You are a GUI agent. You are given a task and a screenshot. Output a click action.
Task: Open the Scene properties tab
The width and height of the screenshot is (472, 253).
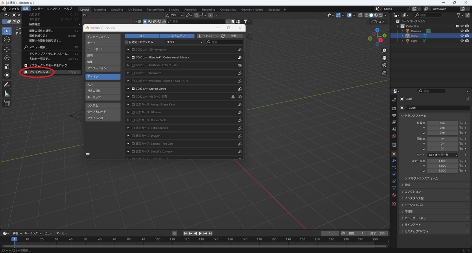point(394,129)
